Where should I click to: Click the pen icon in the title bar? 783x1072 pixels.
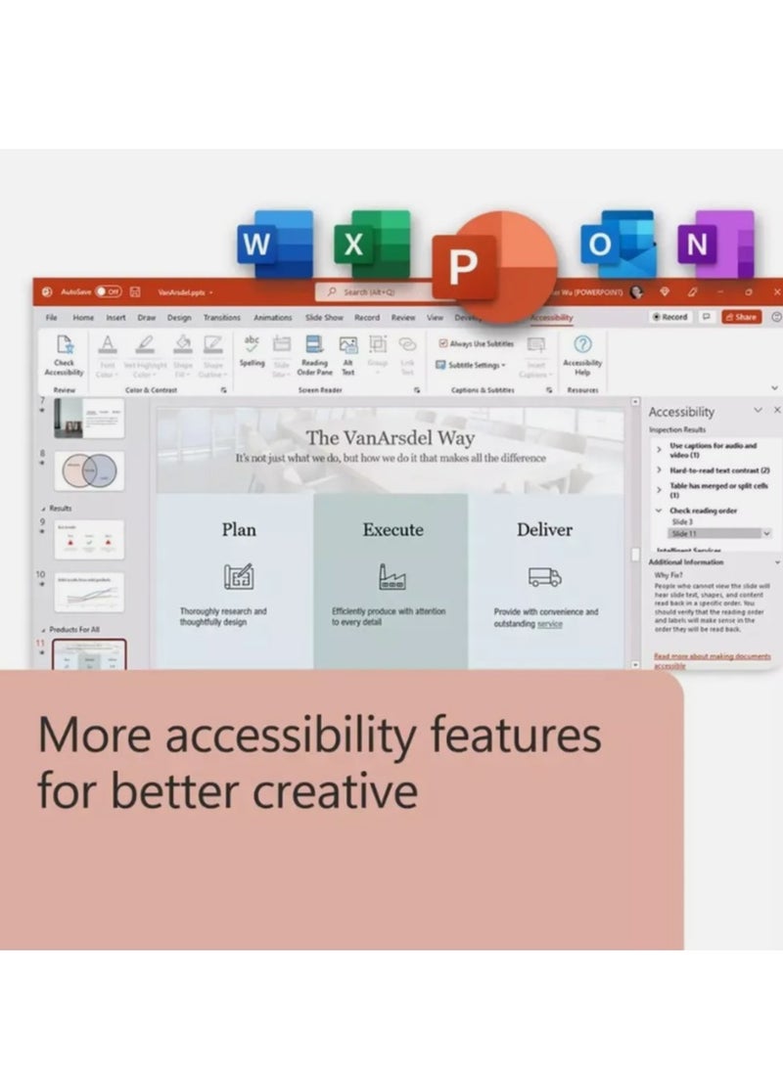pos(692,291)
